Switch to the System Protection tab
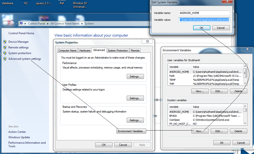254x154 pixels. tap(118, 50)
